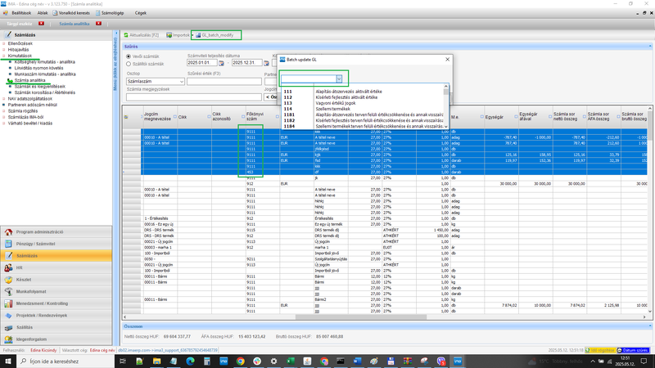
Task: Expand Számlázás IMA-ból node
Action: tap(4, 117)
